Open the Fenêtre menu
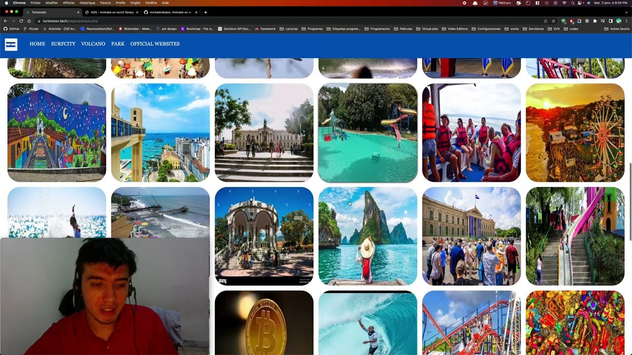 click(152, 3)
